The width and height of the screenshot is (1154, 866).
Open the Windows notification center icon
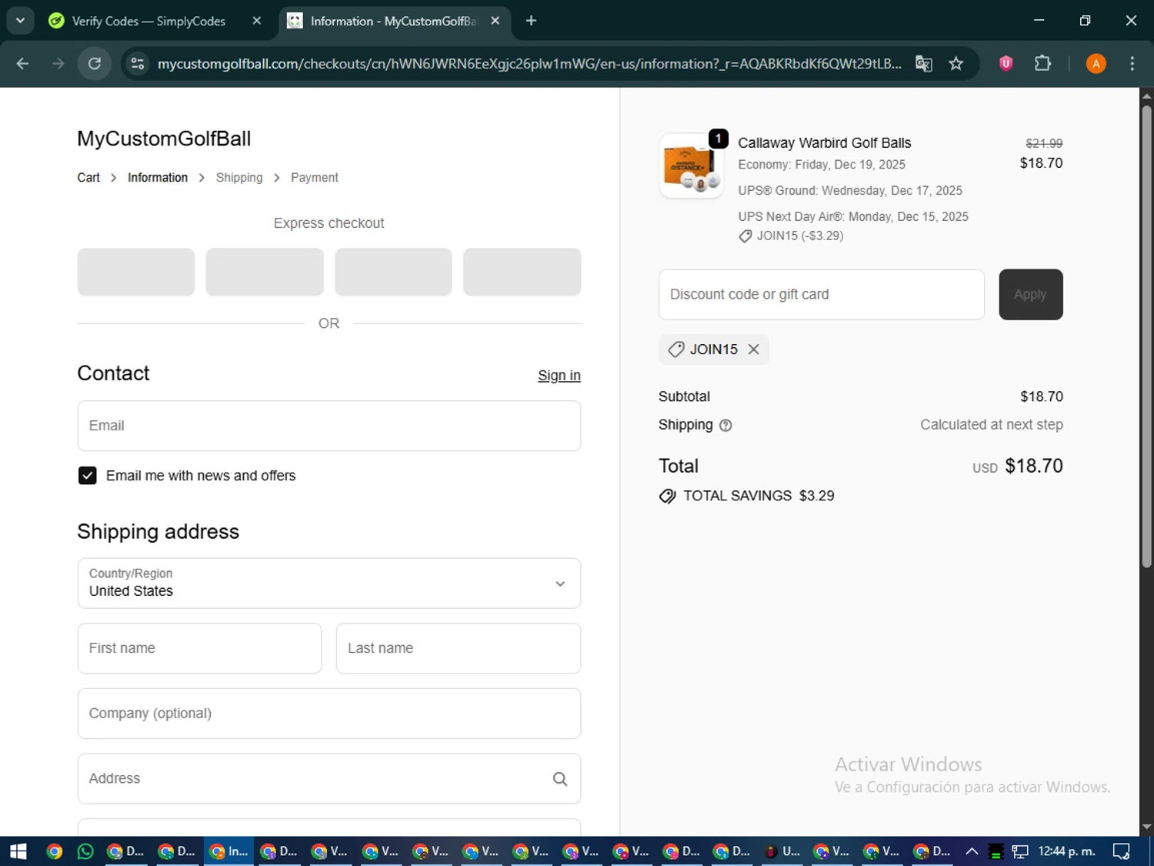[1122, 851]
